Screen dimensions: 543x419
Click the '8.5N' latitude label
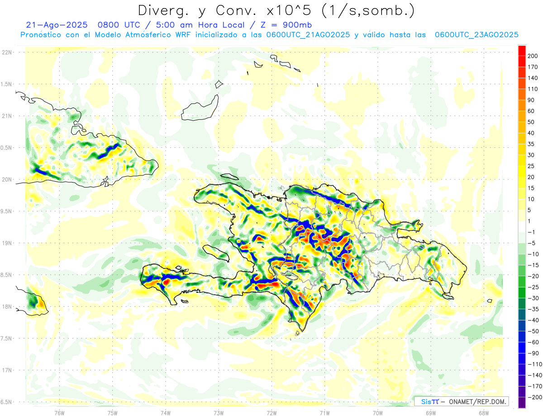pyautogui.click(x=6, y=275)
